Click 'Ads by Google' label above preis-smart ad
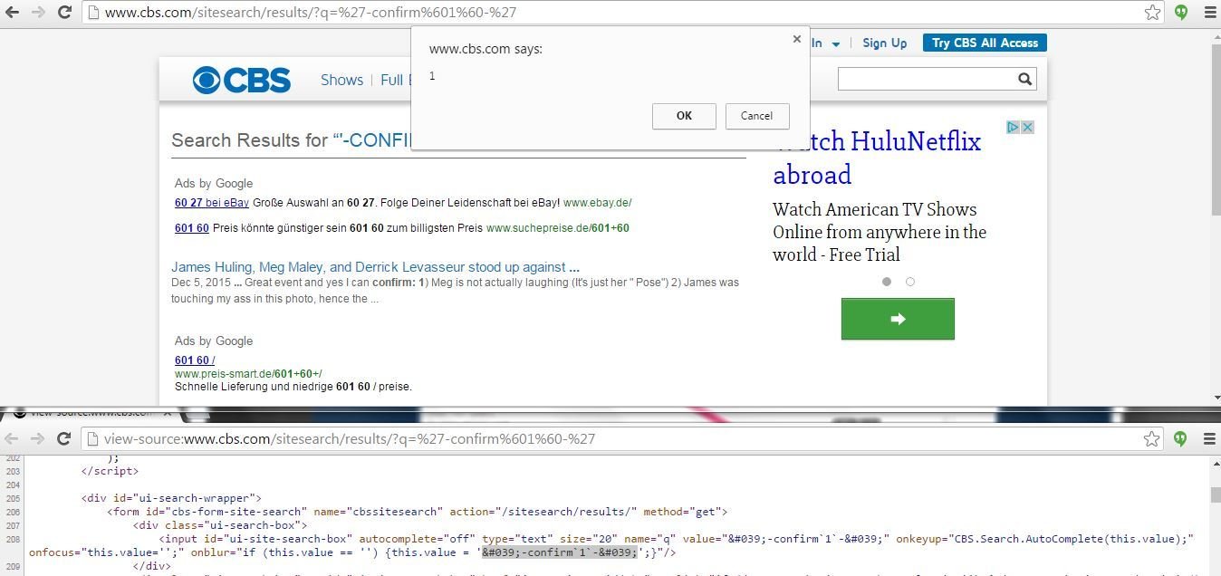Viewport: 1221px width, 576px height. point(214,341)
